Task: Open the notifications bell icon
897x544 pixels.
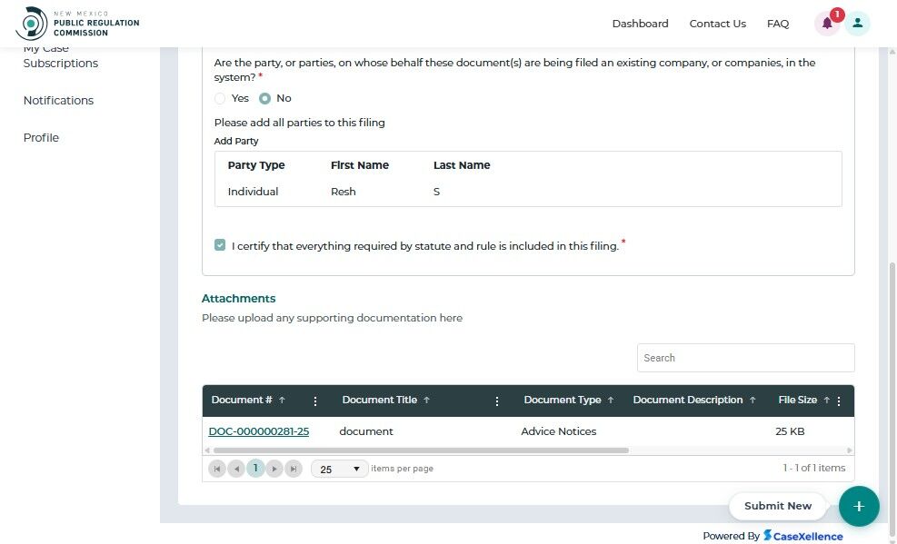Action: click(x=827, y=24)
